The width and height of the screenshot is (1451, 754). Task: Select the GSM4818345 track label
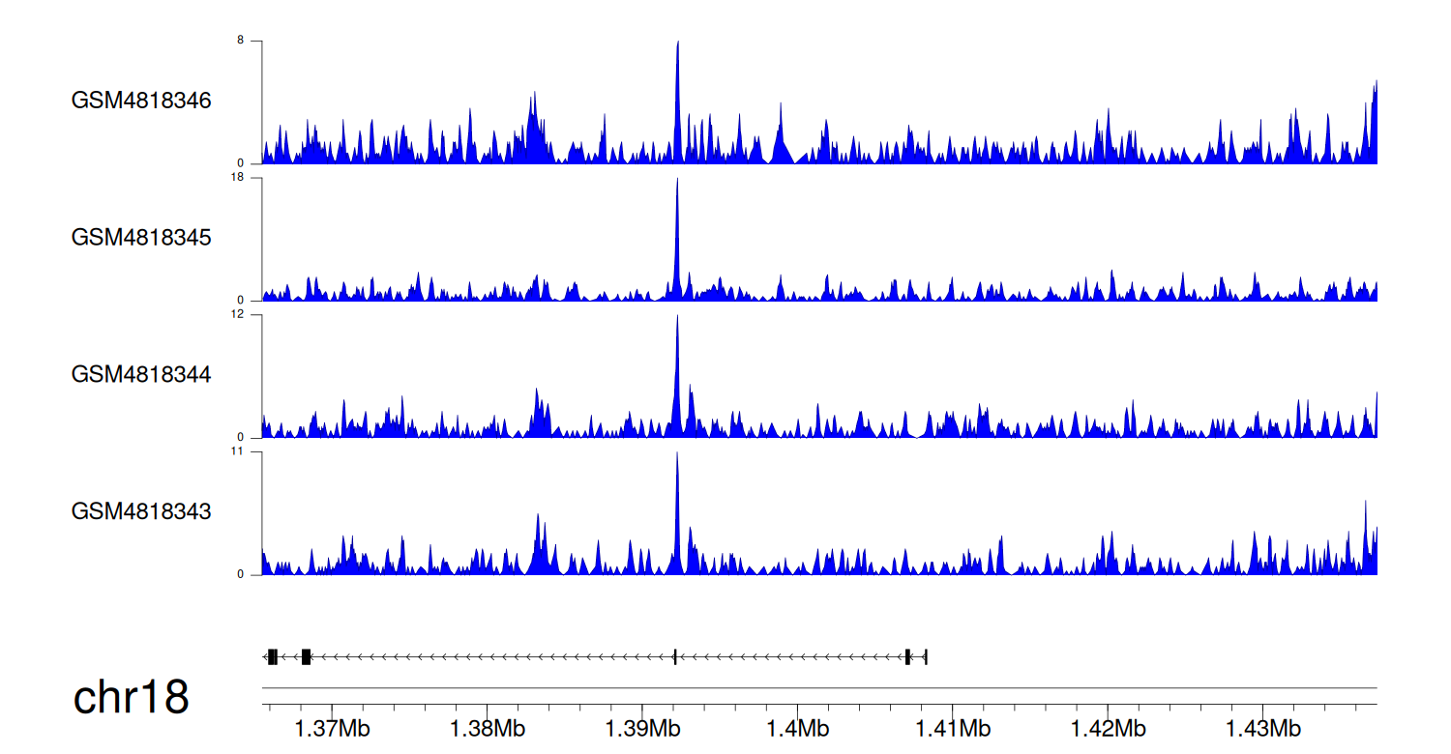tap(141, 237)
